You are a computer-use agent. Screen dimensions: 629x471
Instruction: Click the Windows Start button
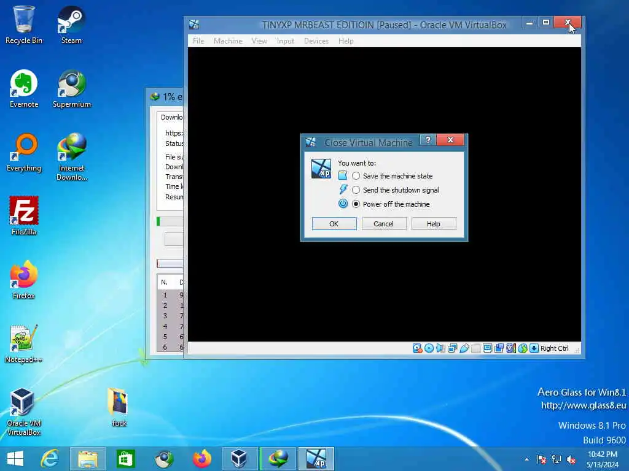pos(15,459)
